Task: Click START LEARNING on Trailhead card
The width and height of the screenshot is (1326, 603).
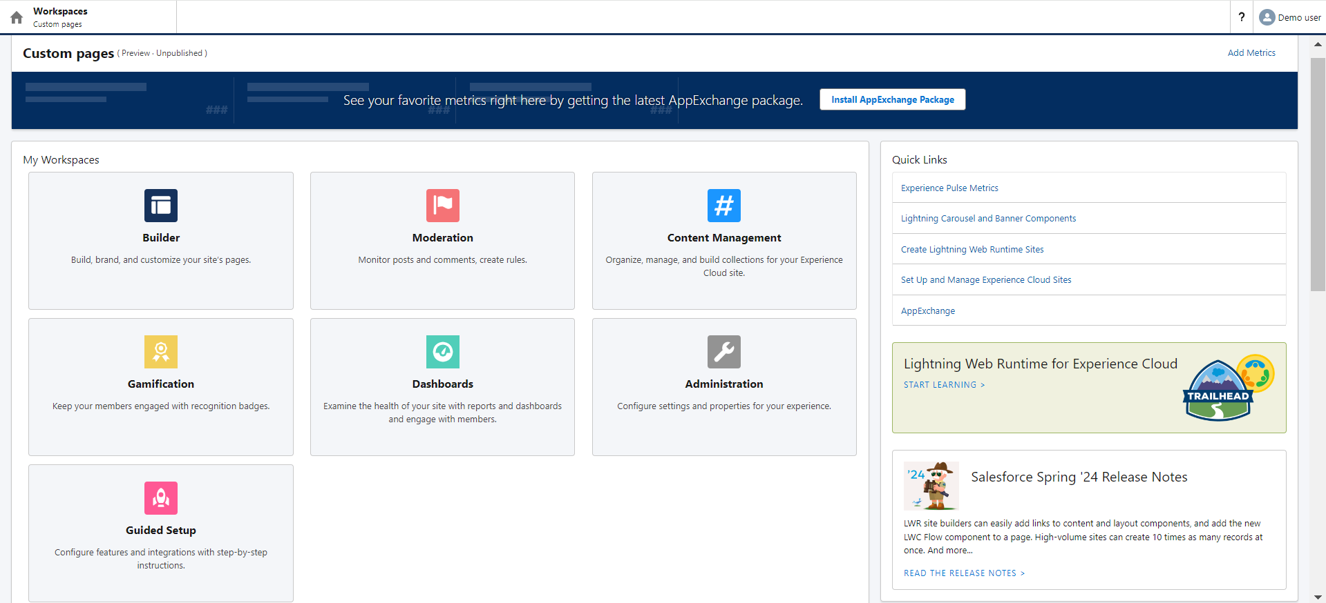Action: pyautogui.click(x=943, y=385)
